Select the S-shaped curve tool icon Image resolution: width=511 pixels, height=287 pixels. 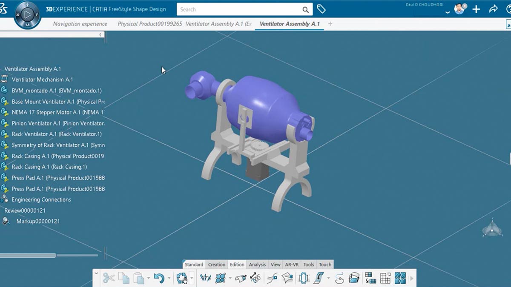(339, 278)
